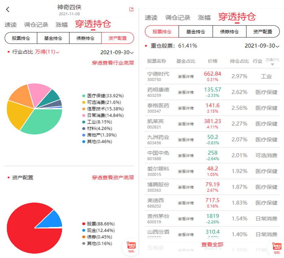View 查看详情 for 药明康德
The image size is (284, 258).
pos(186,92)
